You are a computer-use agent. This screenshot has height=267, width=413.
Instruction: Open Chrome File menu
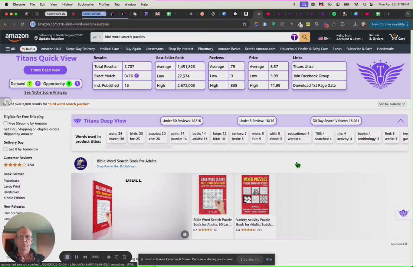[32, 4]
